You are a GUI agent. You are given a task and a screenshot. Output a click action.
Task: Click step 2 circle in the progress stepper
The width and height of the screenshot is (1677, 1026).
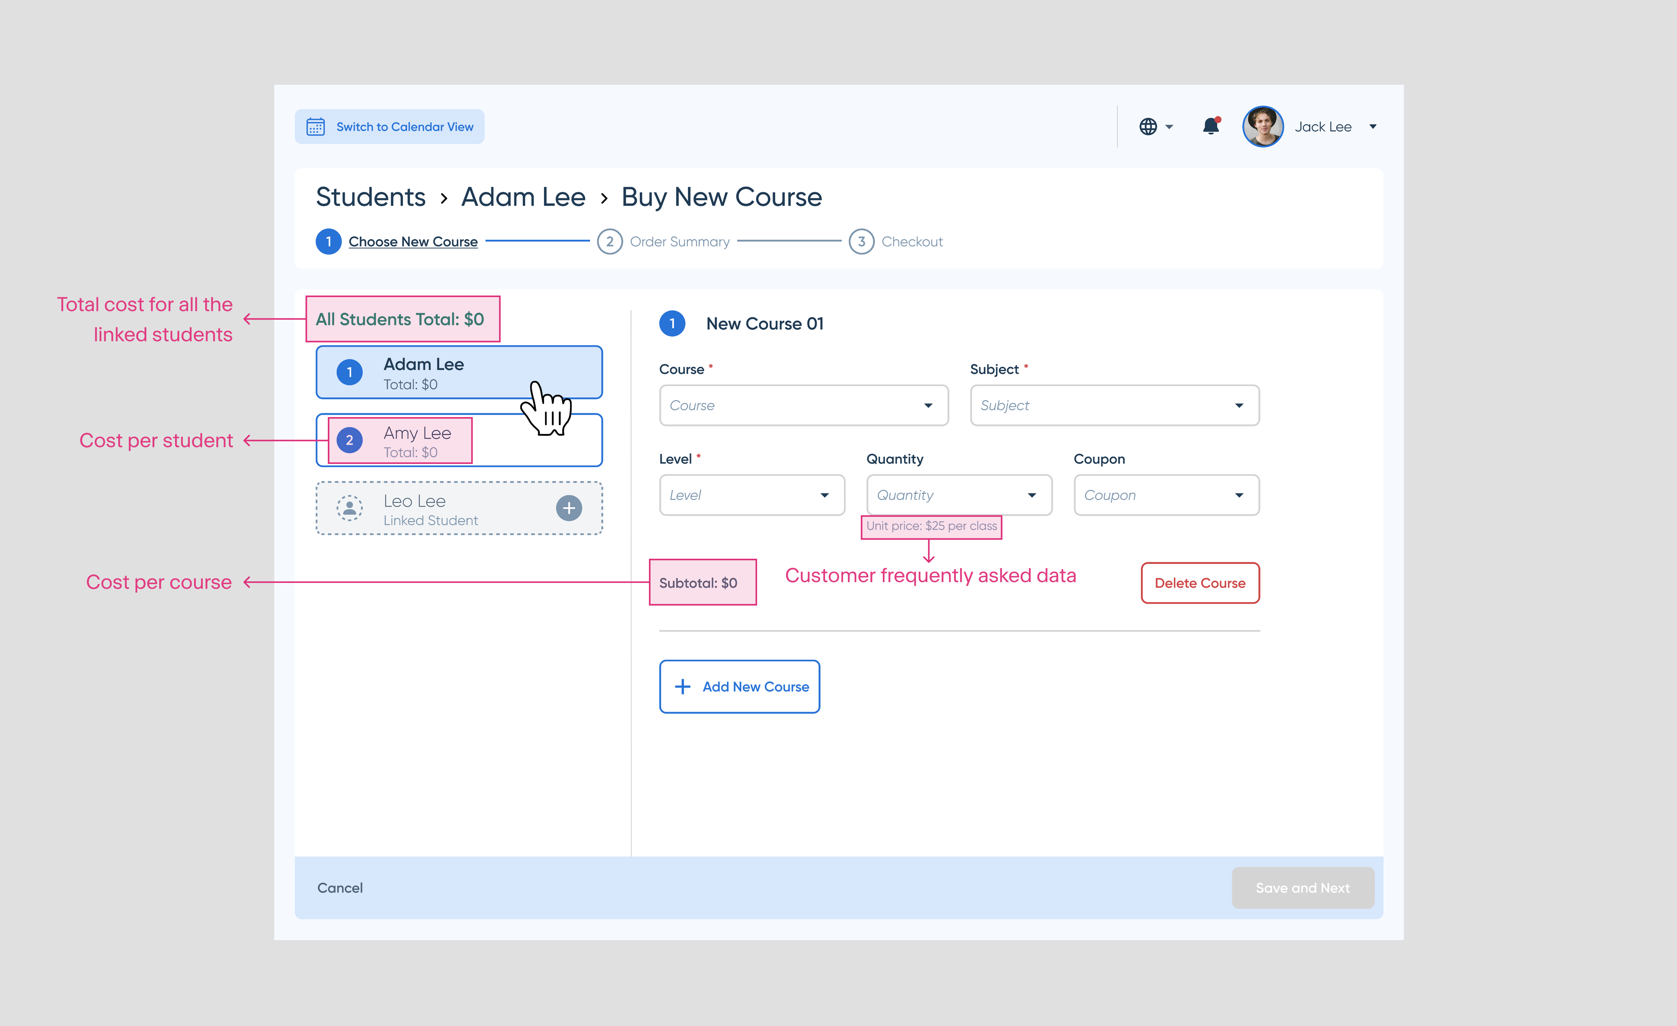point(610,242)
